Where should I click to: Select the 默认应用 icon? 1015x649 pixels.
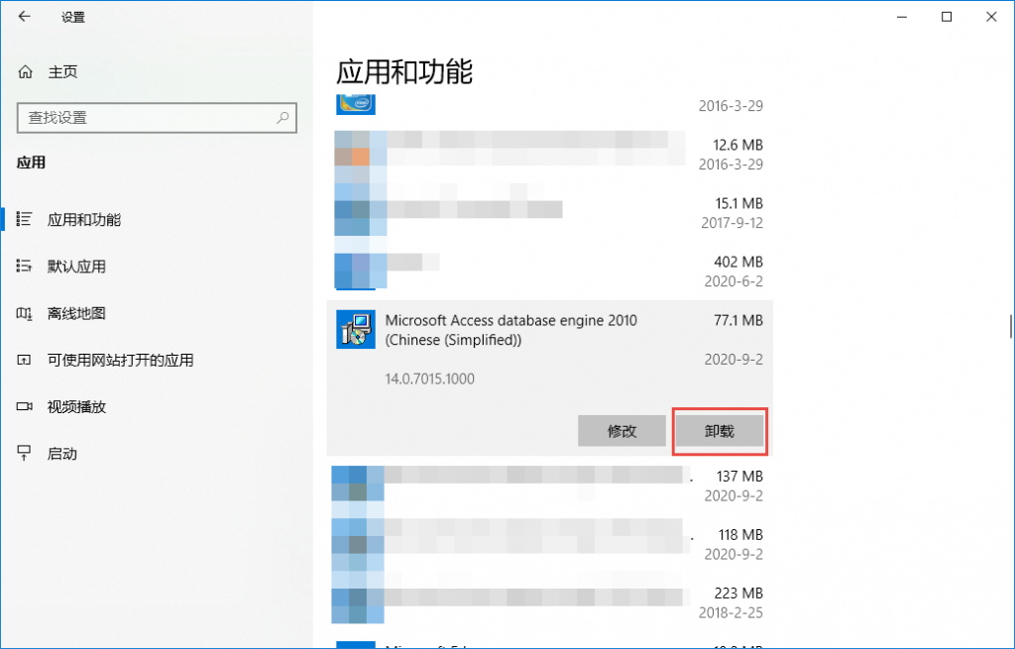pos(24,266)
